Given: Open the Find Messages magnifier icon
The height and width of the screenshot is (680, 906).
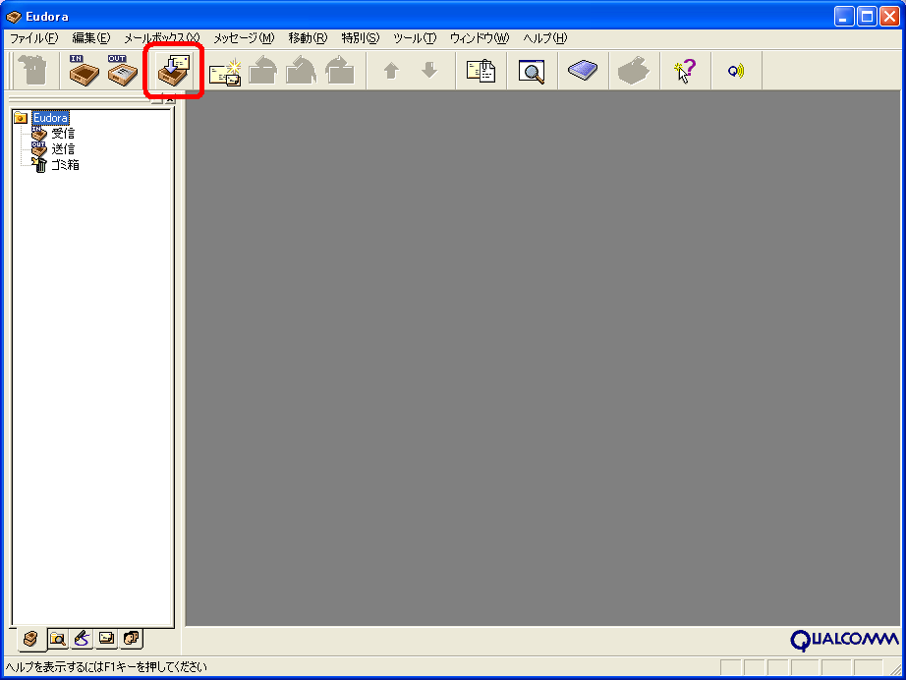Looking at the screenshot, I should pos(532,72).
